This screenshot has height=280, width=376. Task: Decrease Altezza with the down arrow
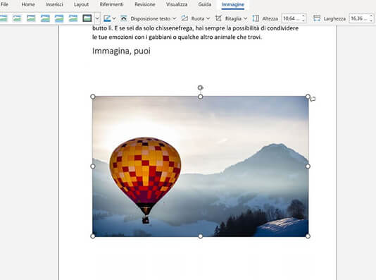pyautogui.click(x=303, y=20)
